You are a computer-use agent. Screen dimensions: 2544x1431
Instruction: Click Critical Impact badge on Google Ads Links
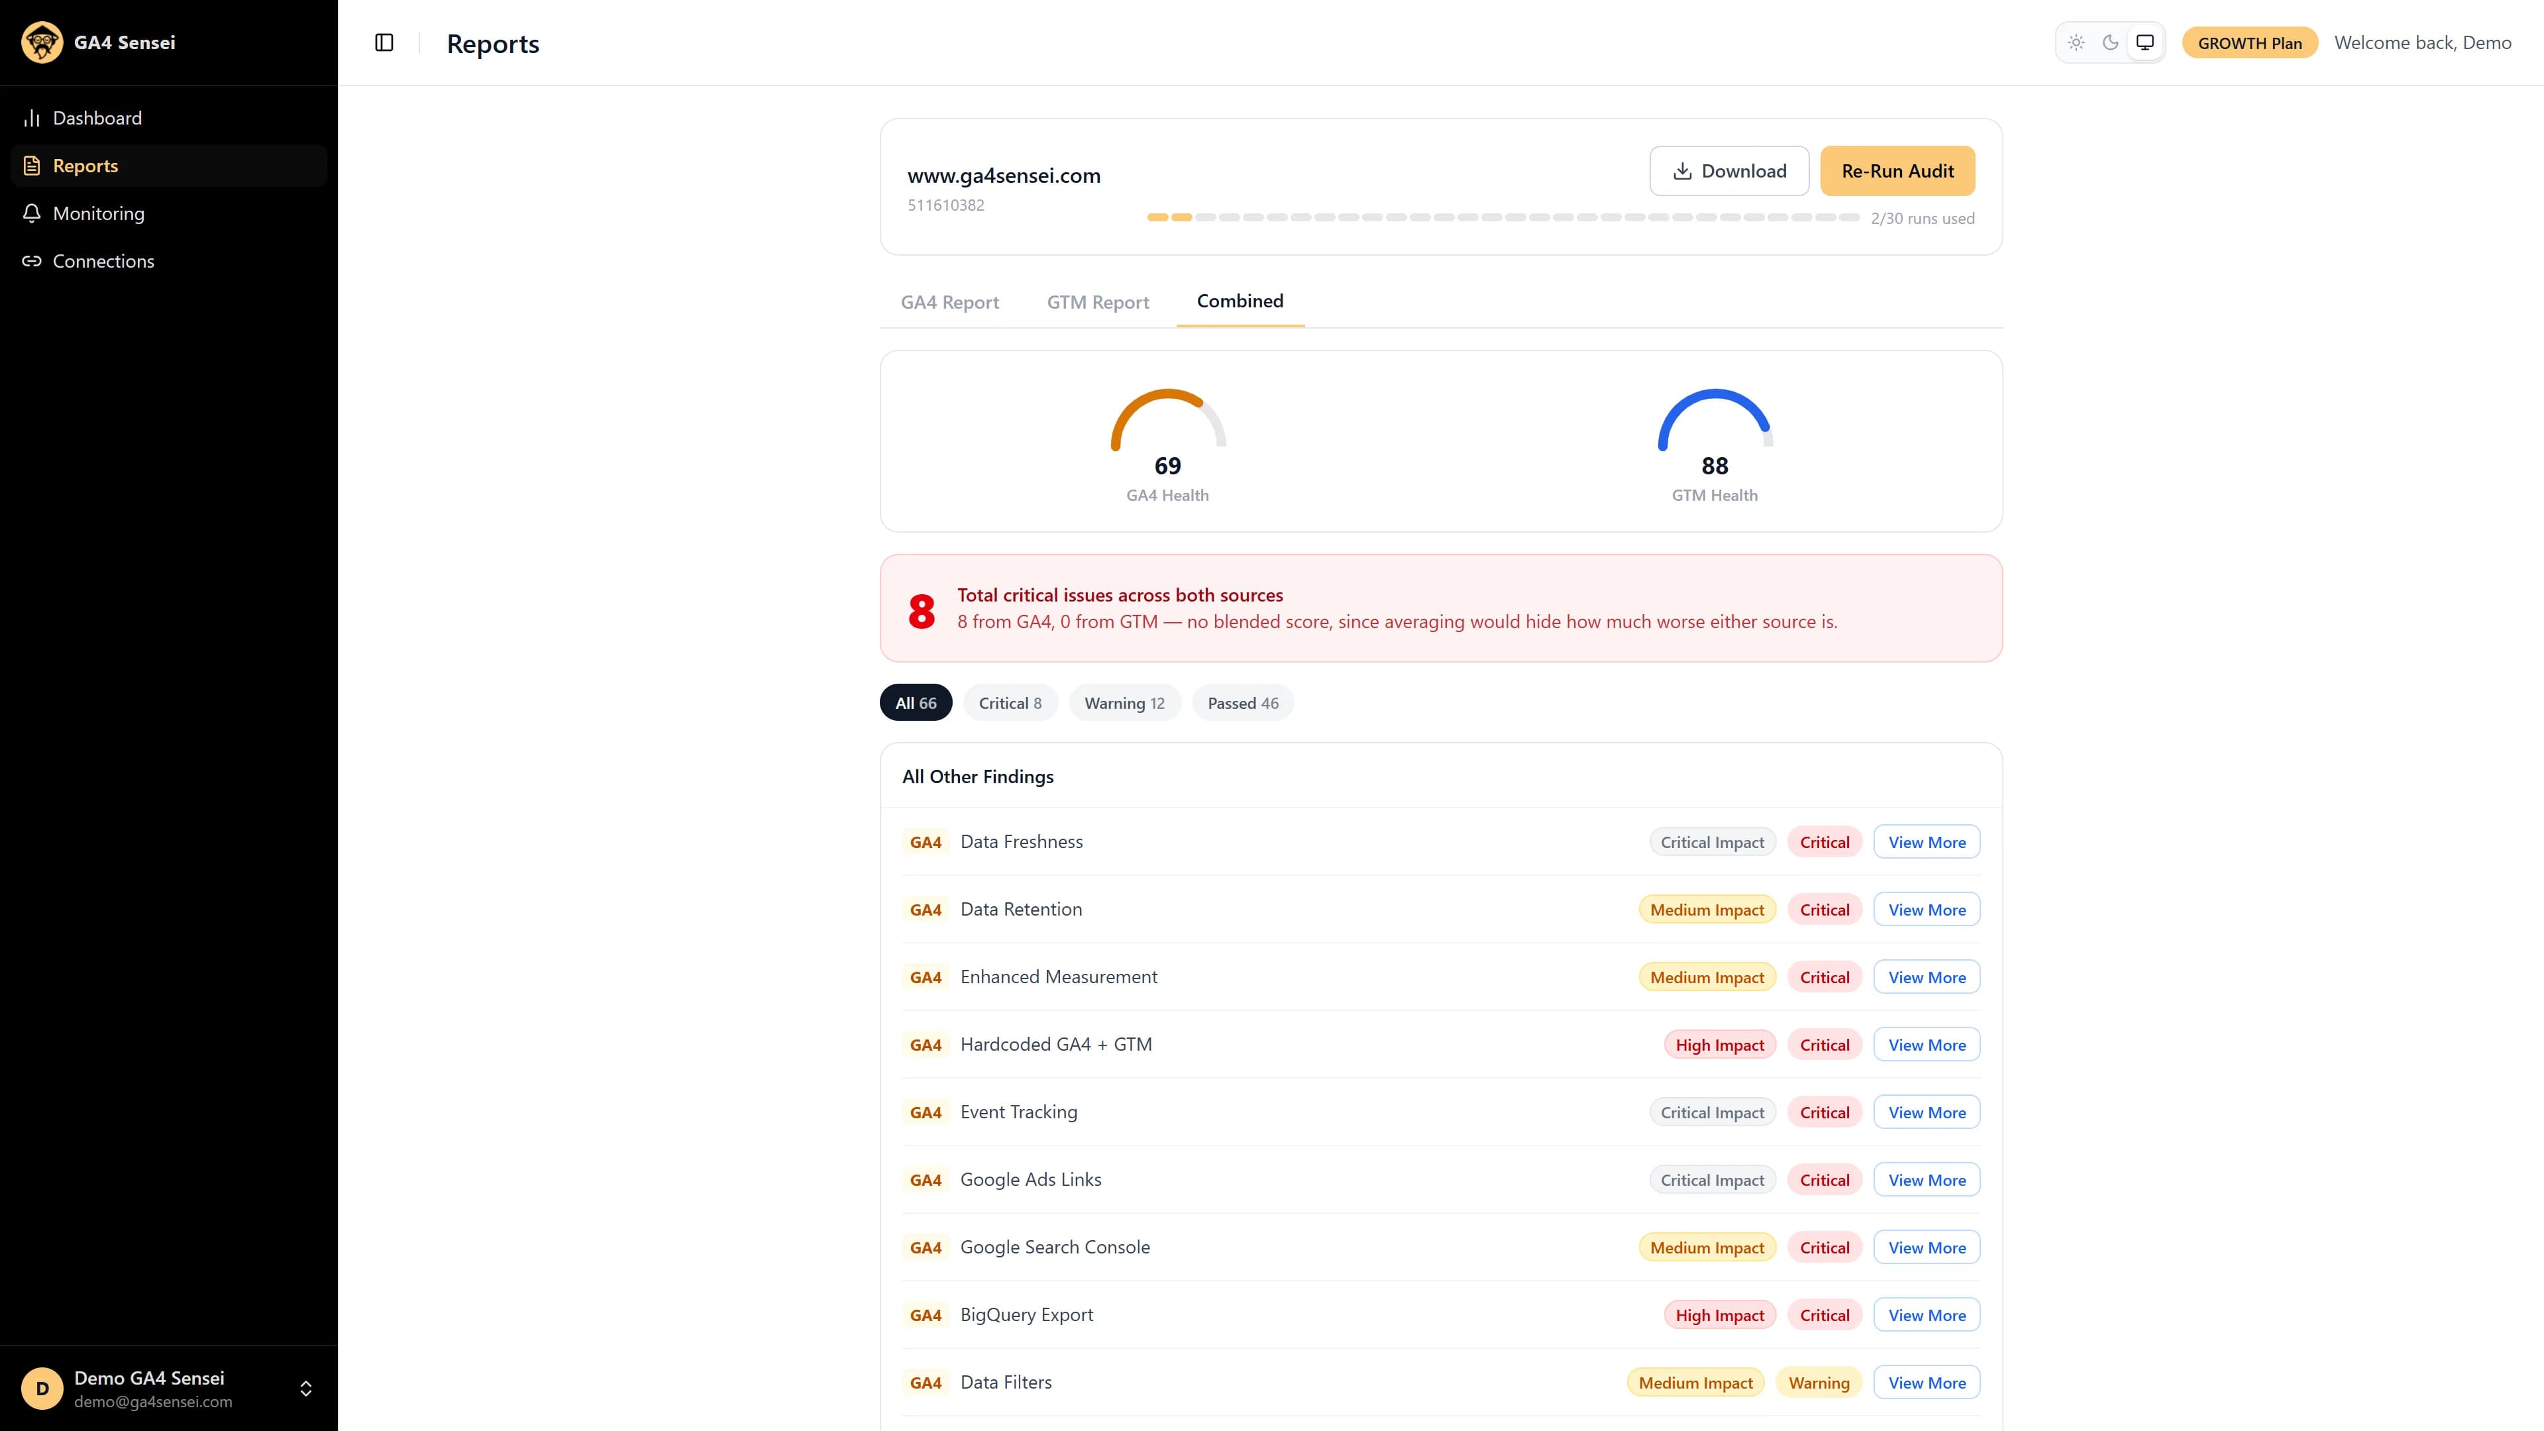1711,1180
